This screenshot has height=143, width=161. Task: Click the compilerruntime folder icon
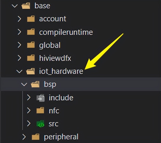pyautogui.click(x=31, y=32)
